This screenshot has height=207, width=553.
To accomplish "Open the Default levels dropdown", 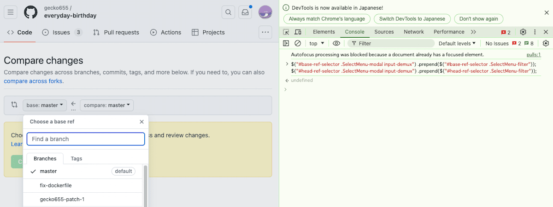I will click(457, 43).
